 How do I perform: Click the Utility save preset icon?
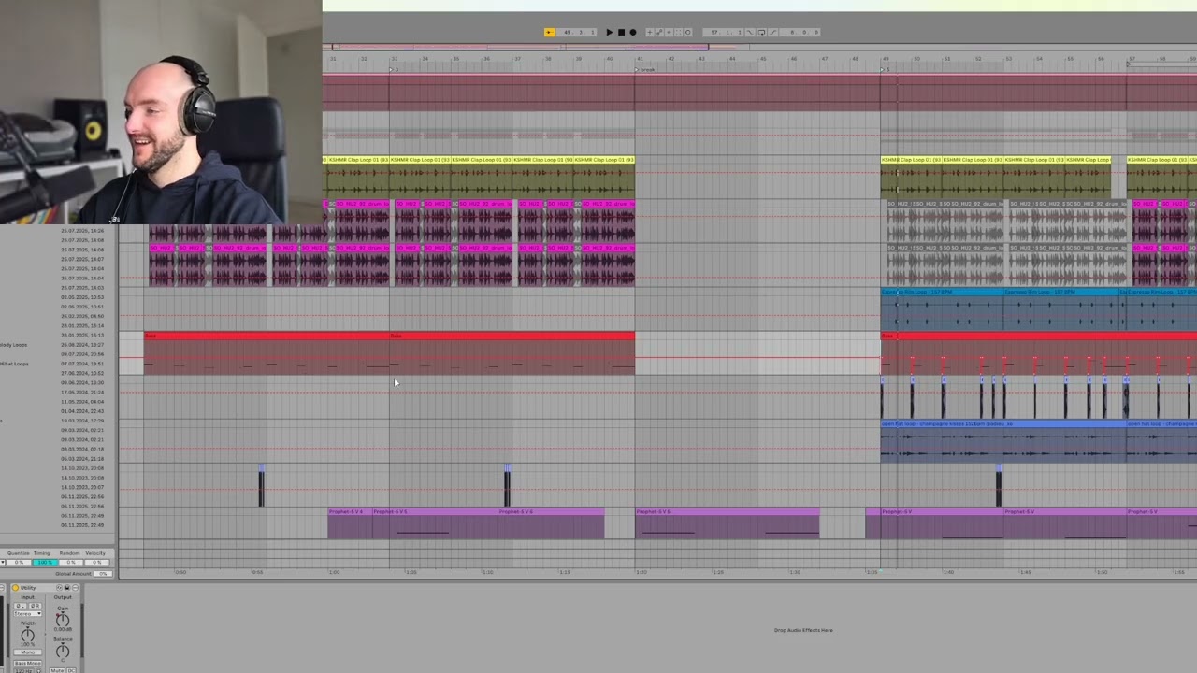pyautogui.click(x=67, y=588)
